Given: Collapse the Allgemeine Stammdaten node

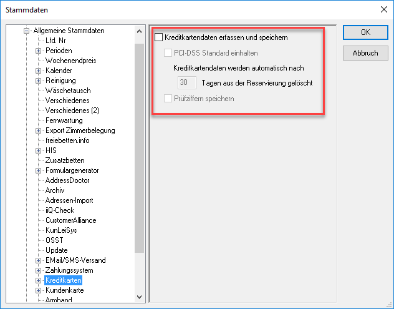Looking at the screenshot, I should pos(26,31).
